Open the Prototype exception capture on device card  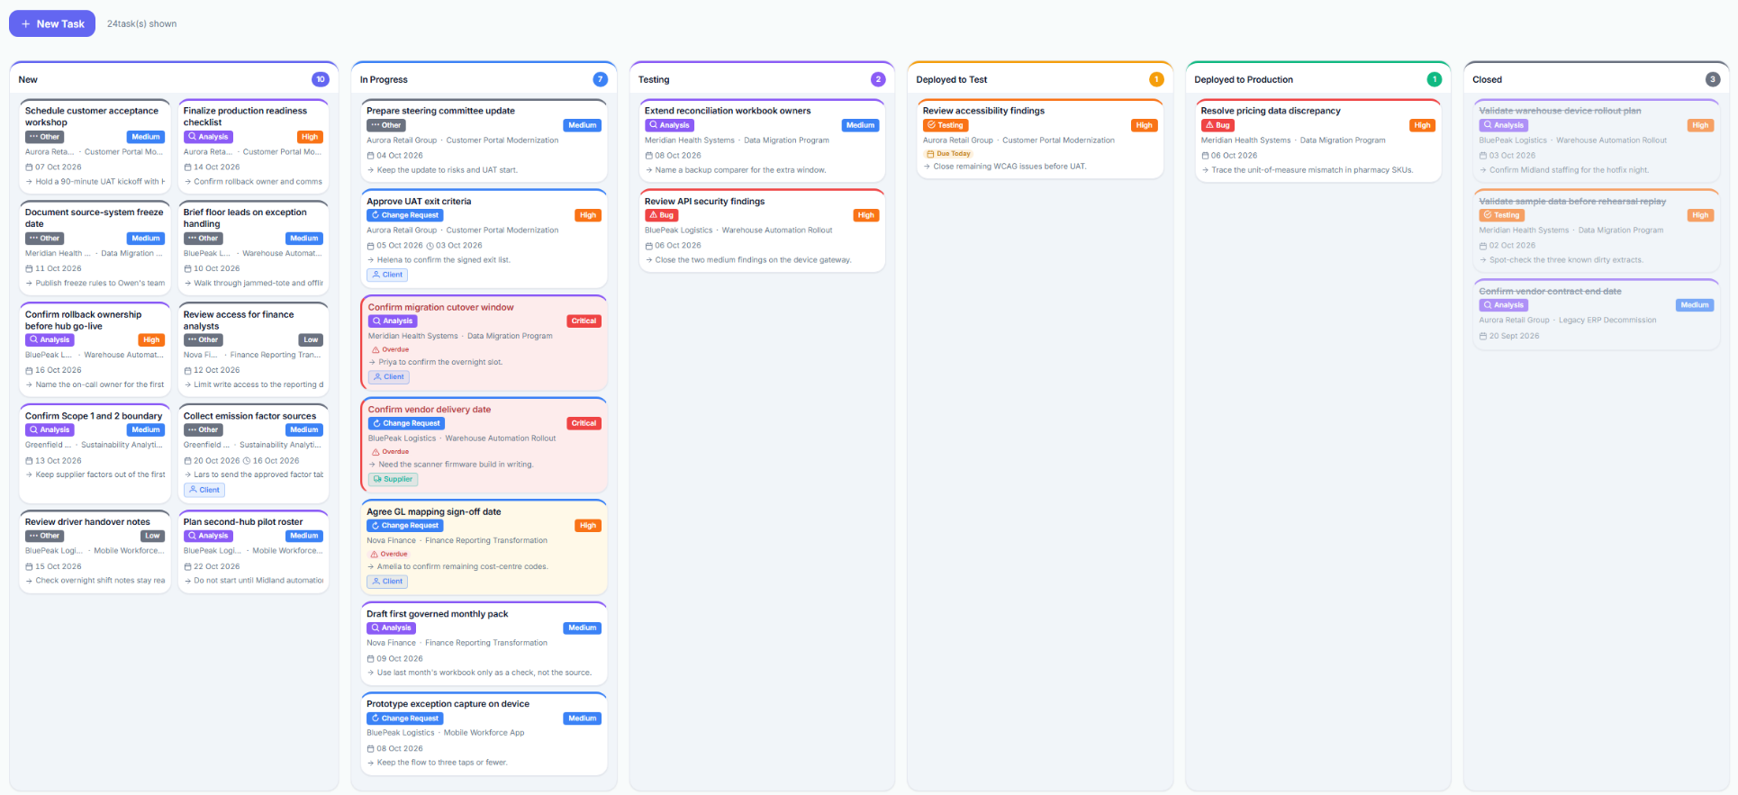click(484, 734)
